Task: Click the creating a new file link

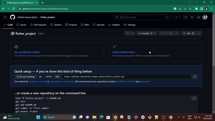Action: [37, 81]
